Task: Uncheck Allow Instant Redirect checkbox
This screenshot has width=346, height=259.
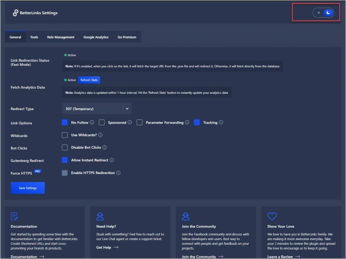Action: click(x=65, y=160)
